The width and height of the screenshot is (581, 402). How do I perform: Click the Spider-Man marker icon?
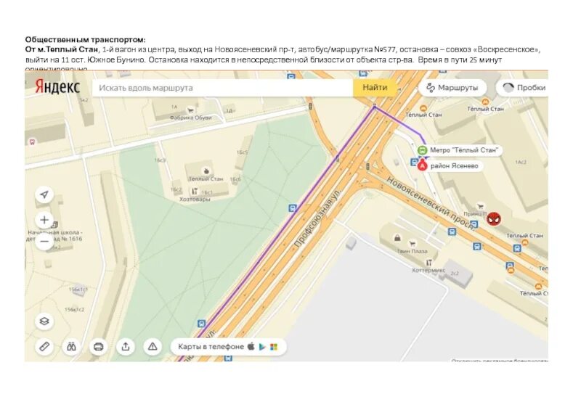(x=494, y=218)
